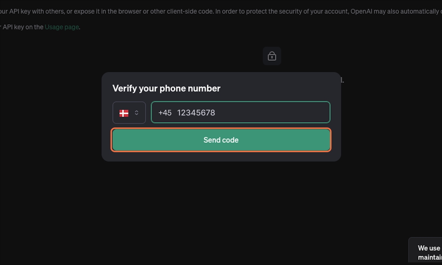Click the padlock icon above the dialog

272,56
